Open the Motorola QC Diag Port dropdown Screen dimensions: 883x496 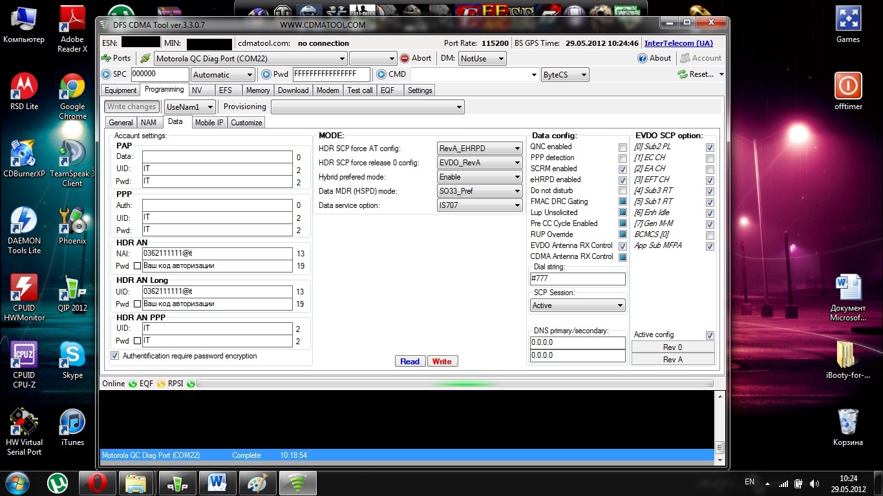250,58
